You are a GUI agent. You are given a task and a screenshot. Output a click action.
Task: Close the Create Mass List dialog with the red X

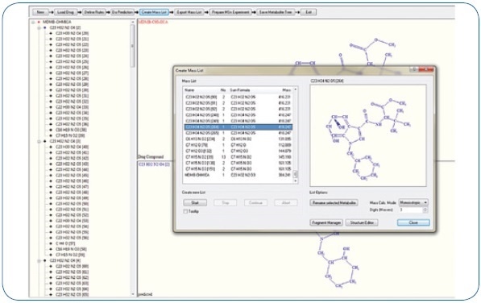point(427,70)
